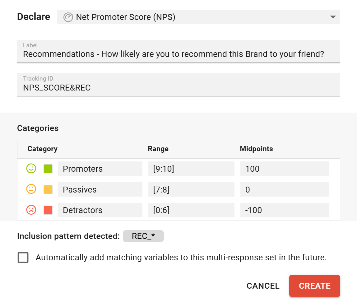Click the green smiley face Promoters icon
Image resolution: width=357 pixels, height=307 pixels.
31,169
